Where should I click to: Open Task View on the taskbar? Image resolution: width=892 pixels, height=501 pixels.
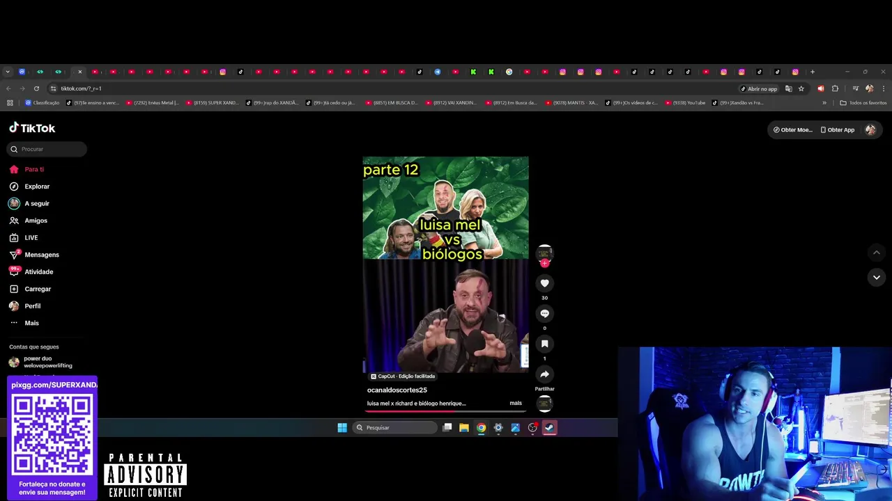pos(447,428)
